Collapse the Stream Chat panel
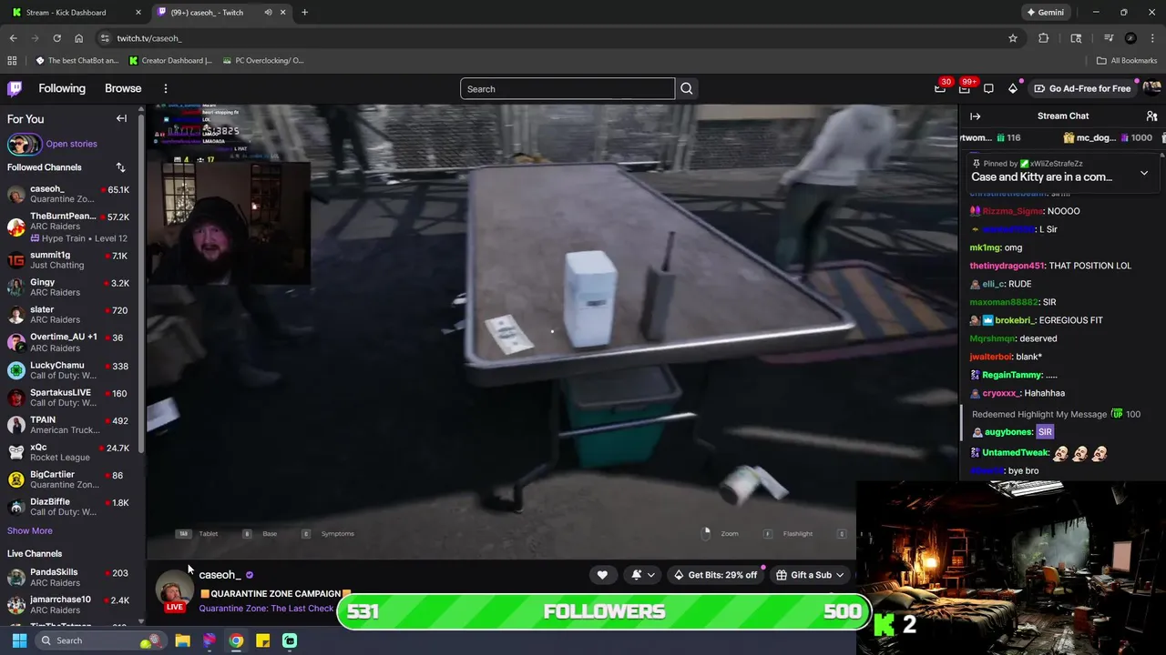The width and height of the screenshot is (1166, 655). point(975,116)
